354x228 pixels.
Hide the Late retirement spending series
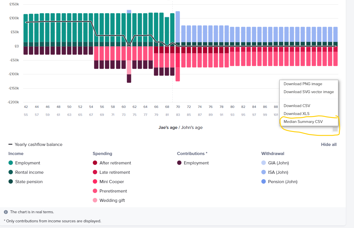click(x=114, y=172)
